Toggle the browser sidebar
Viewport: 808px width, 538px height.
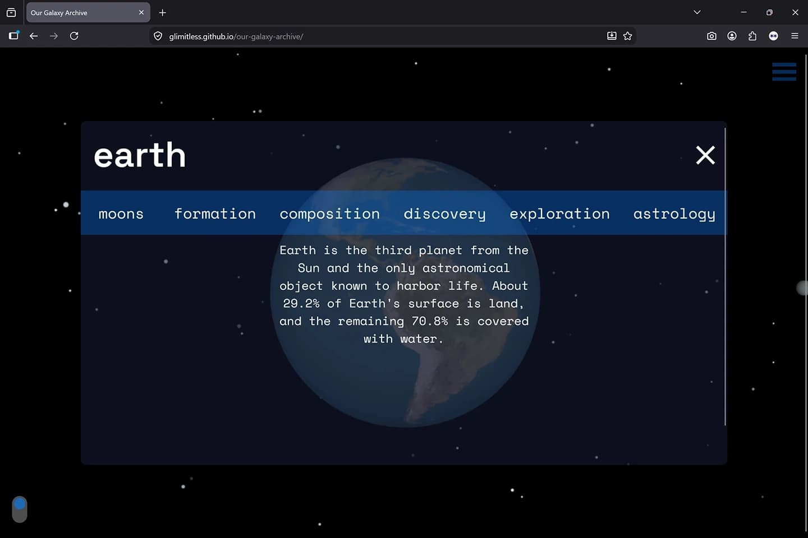tap(13, 36)
